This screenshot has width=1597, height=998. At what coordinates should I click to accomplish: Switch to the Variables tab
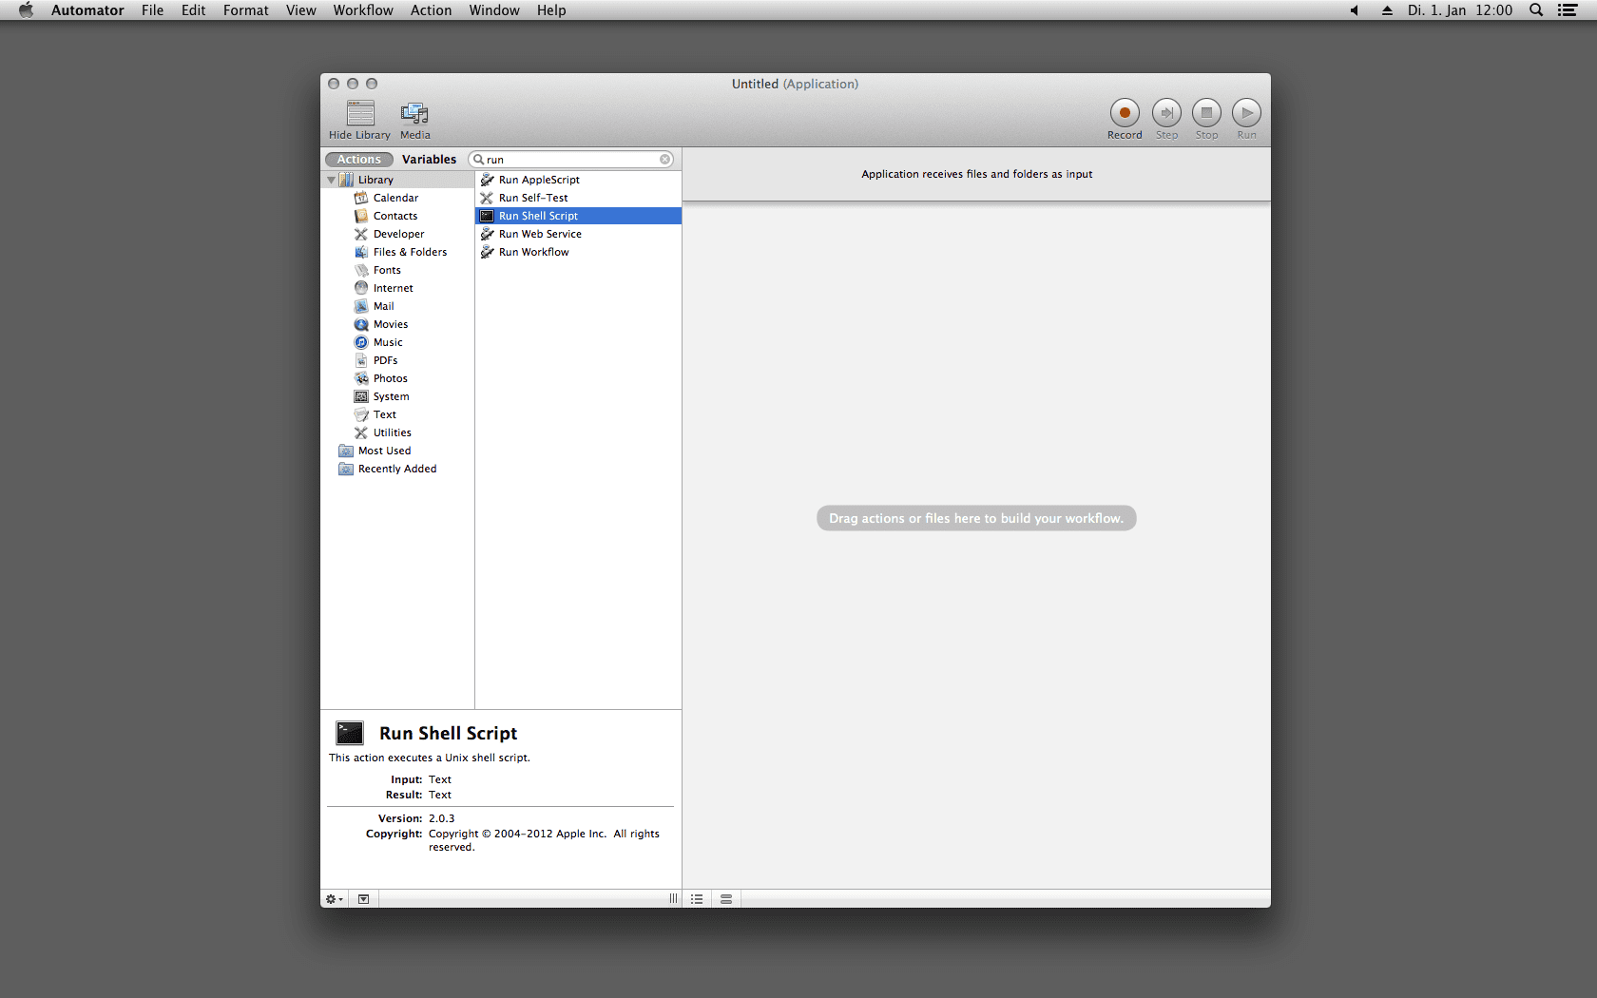click(x=429, y=160)
